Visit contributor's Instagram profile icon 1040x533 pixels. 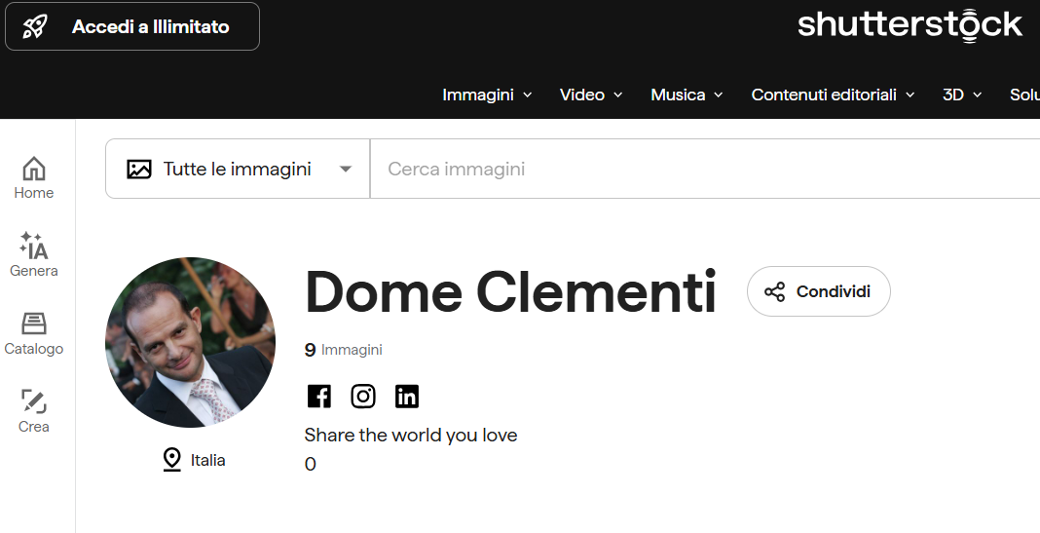363,397
